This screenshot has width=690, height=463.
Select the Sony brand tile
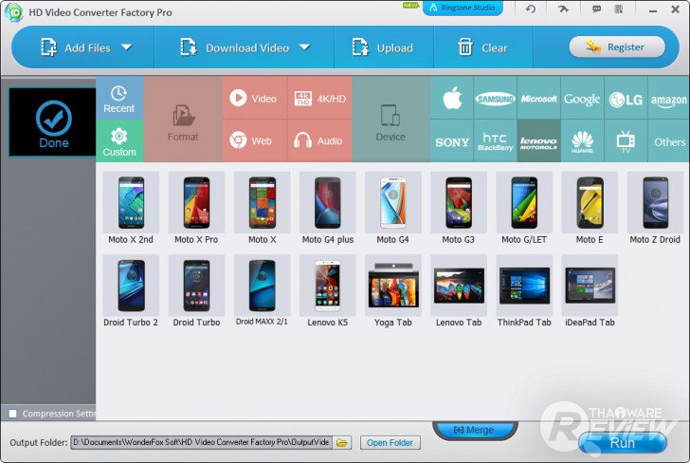click(x=452, y=141)
